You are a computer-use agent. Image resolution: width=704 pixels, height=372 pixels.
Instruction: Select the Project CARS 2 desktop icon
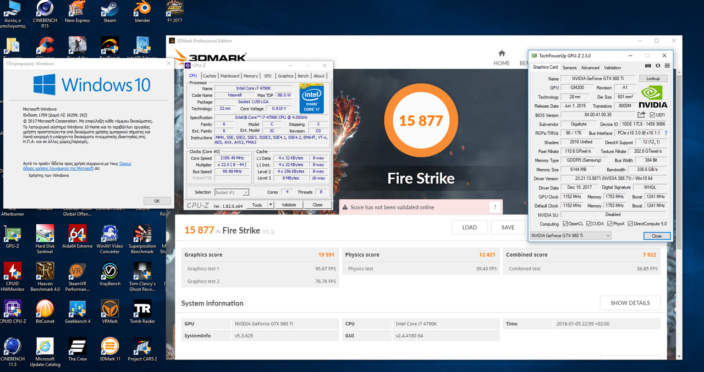tap(142, 349)
